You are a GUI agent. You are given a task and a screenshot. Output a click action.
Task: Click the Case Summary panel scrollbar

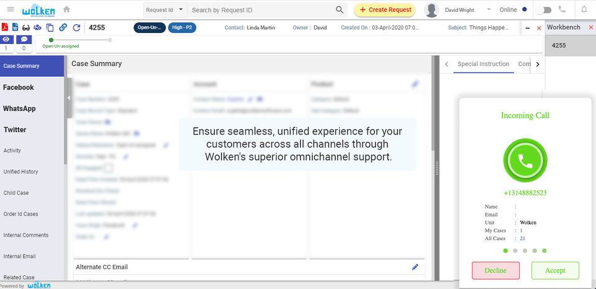(433, 102)
